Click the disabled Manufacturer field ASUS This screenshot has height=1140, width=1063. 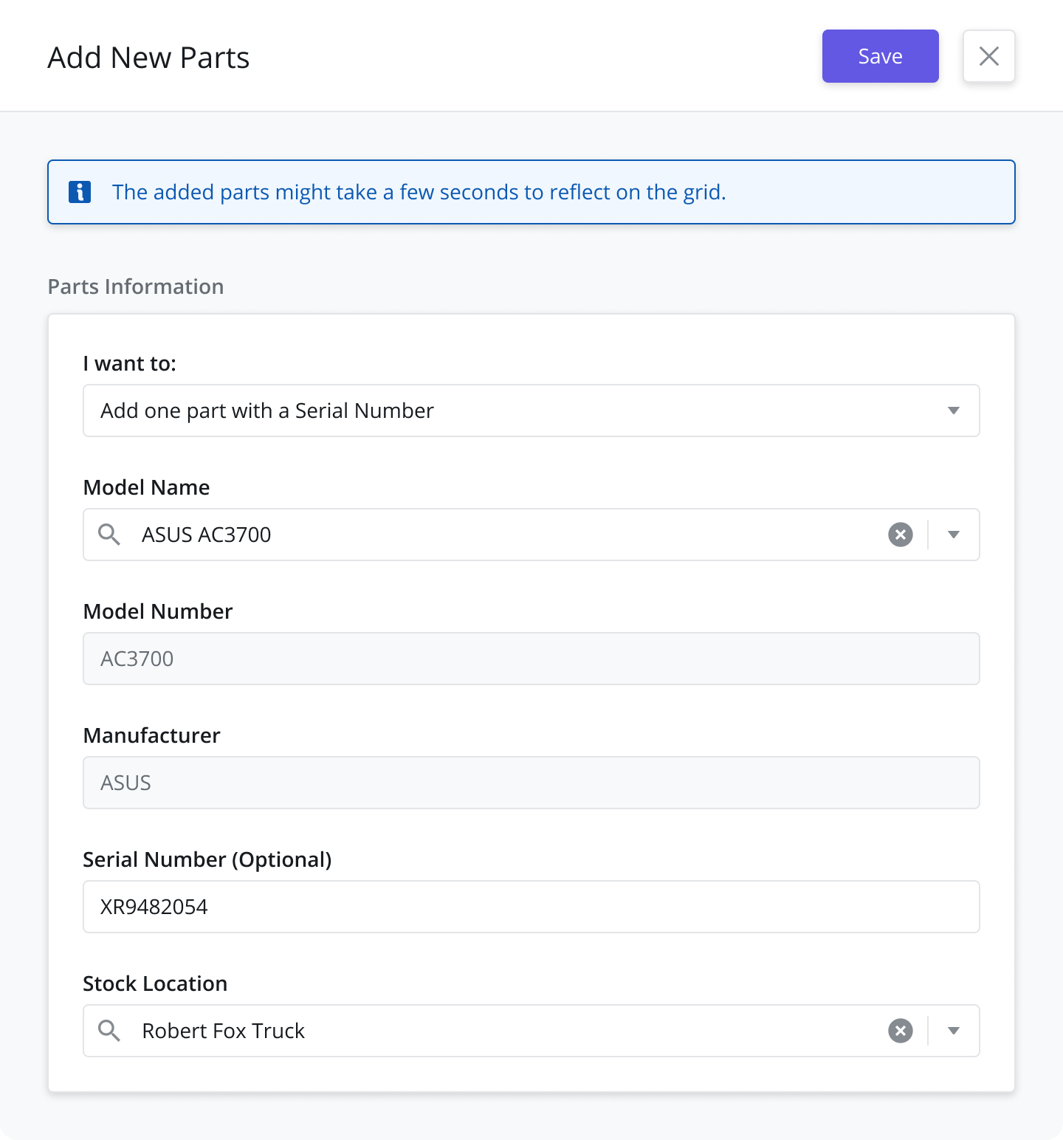(531, 783)
